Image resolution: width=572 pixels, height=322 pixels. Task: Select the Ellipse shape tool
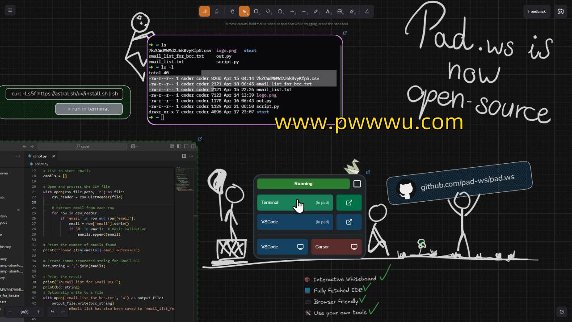(x=281, y=11)
